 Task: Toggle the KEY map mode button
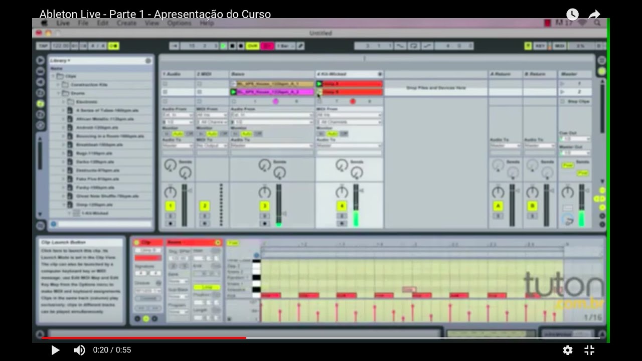click(540, 46)
